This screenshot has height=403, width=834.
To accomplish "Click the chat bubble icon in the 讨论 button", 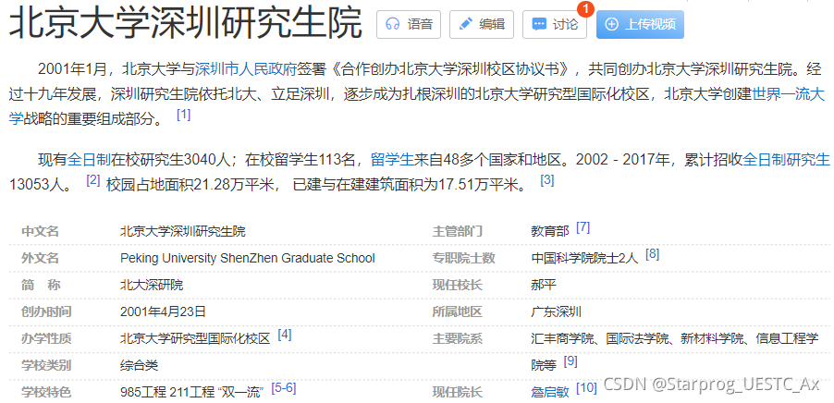I will point(539,24).
